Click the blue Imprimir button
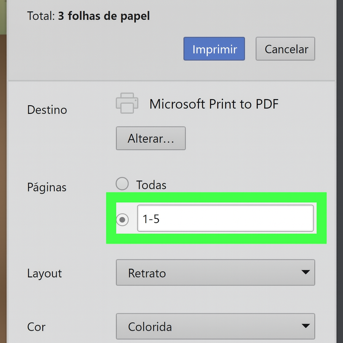343x343 pixels. click(214, 49)
